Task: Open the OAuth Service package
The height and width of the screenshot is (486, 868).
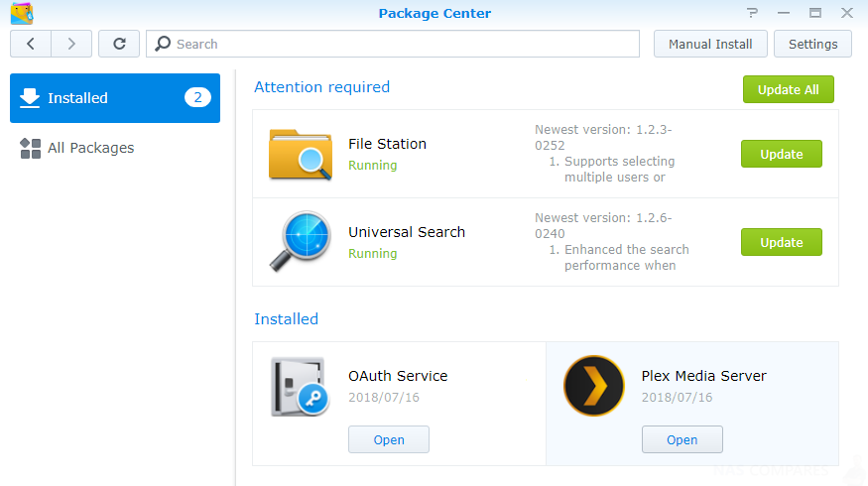Action: pos(389,439)
